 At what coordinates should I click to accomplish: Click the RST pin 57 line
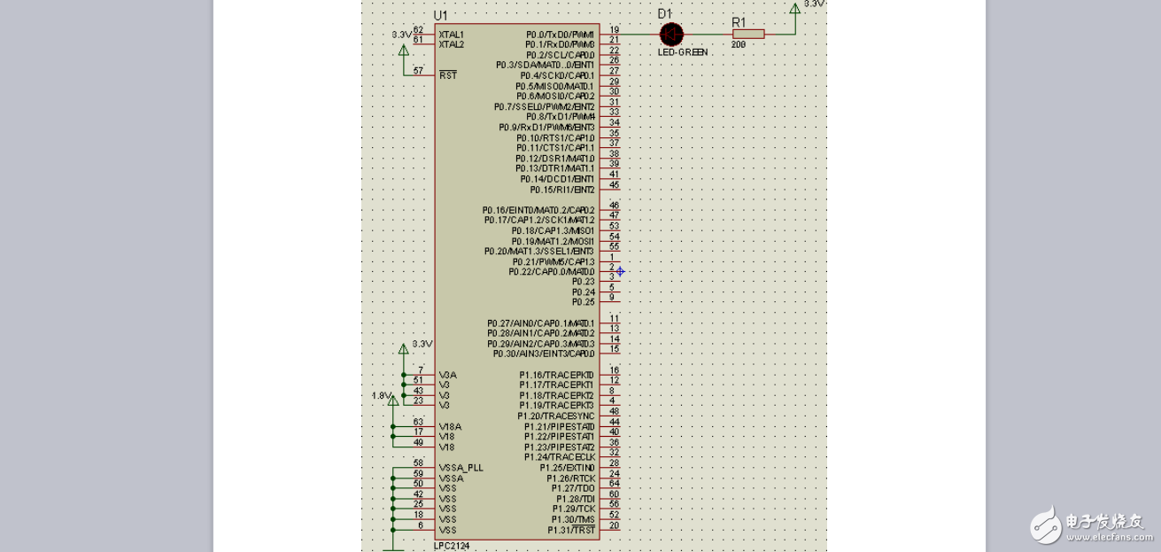pos(422,75)
